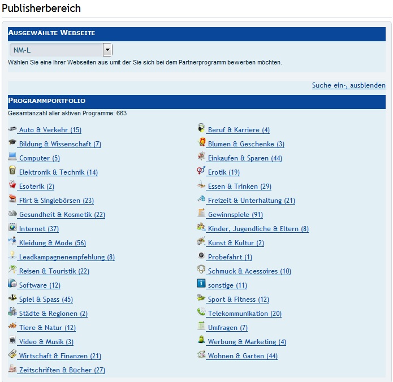The width and height of the screenshot is (393, 382).
Task: Click the car icon beside Auto & Verkehr
Action: coord(12,129)
